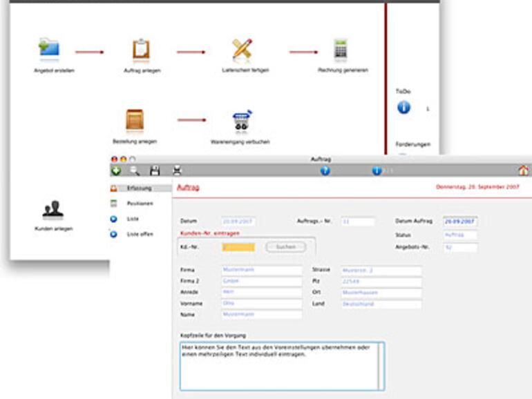Click the Kopfzeile text area scrollbar

(381, 367)
